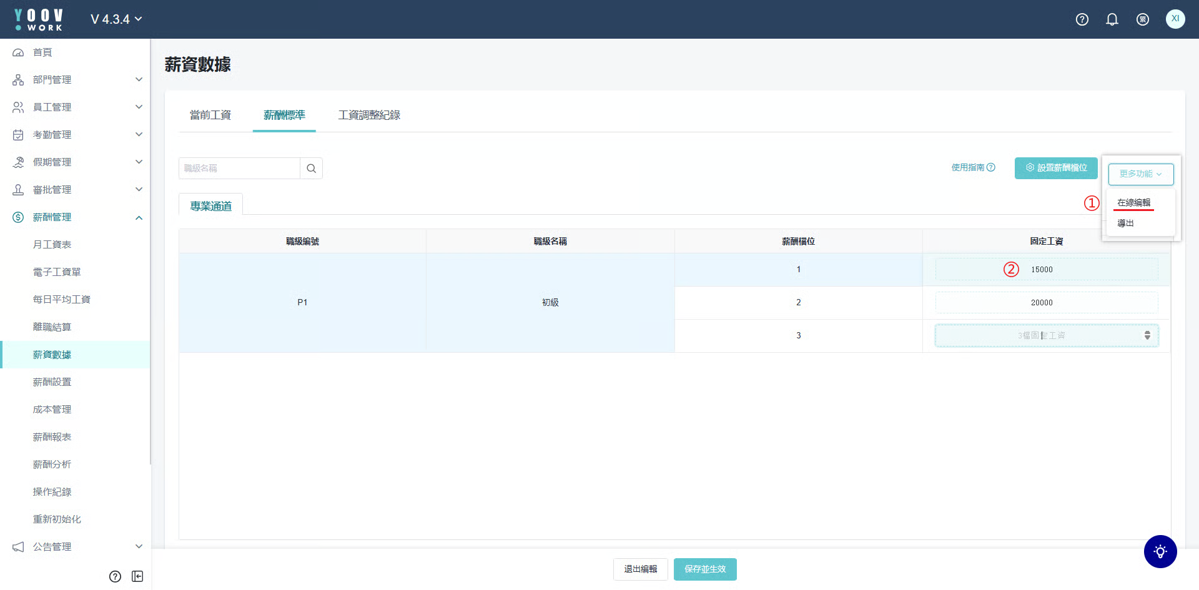The height and width of the screenshot is (590, 1199).
Task: Click the help question mark icon in header
Action: coord(1082,19)
